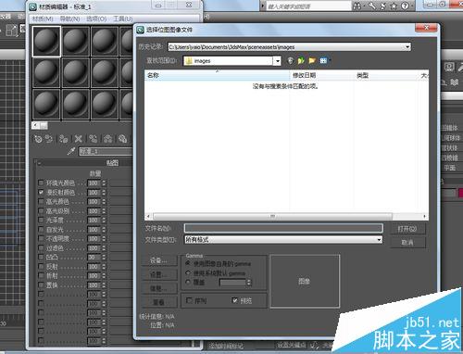This screenshot has width=463, height=354.
Task: Open the images look-in folder dropdown
Action: [x=278, y=61]
